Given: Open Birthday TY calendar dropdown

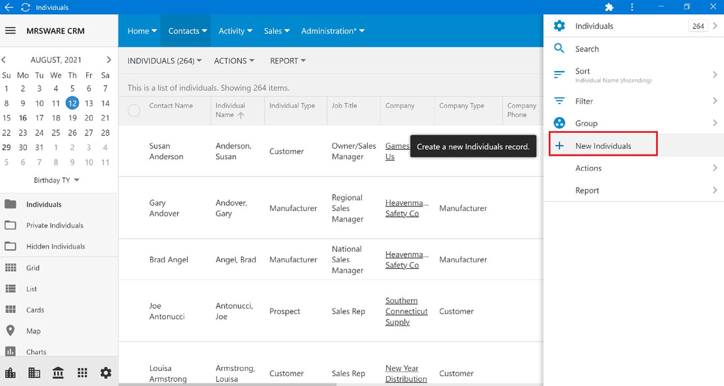Looking at the screenshot, I should [57, 180].
